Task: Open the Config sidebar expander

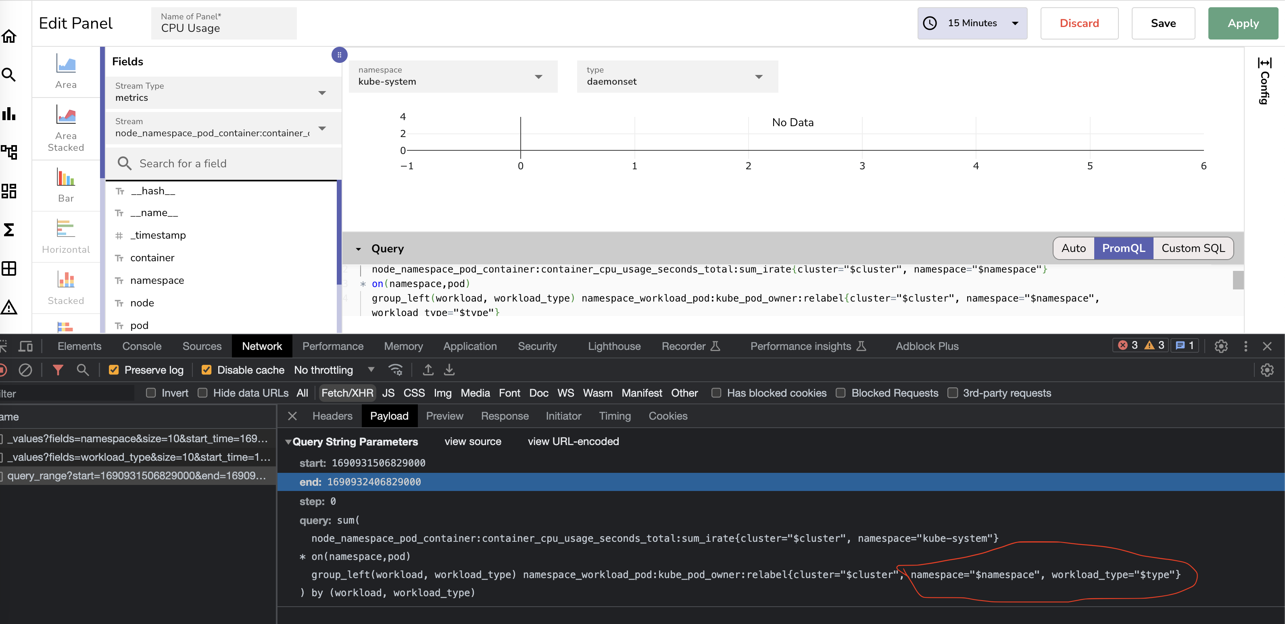Action: [1264, 81]
